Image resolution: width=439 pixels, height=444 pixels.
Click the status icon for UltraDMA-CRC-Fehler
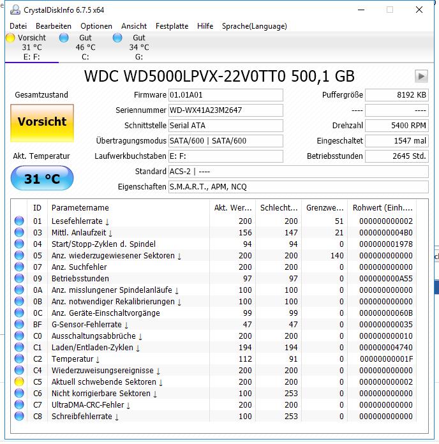(x=19, y=404)
